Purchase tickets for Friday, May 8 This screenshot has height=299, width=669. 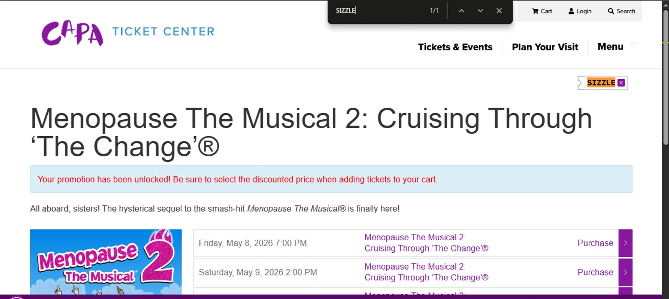[595, 243]
